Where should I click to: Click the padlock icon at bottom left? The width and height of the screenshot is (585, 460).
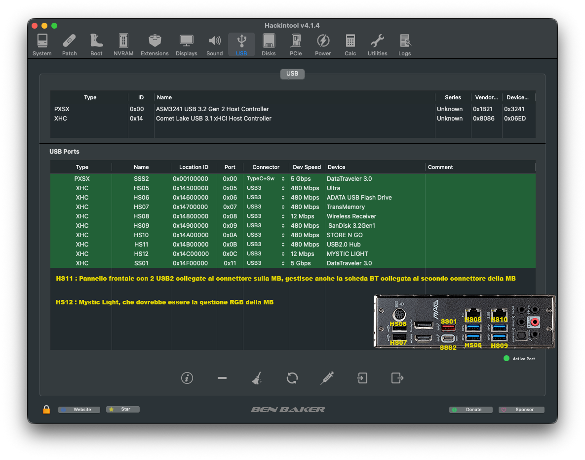click(46, 410)
